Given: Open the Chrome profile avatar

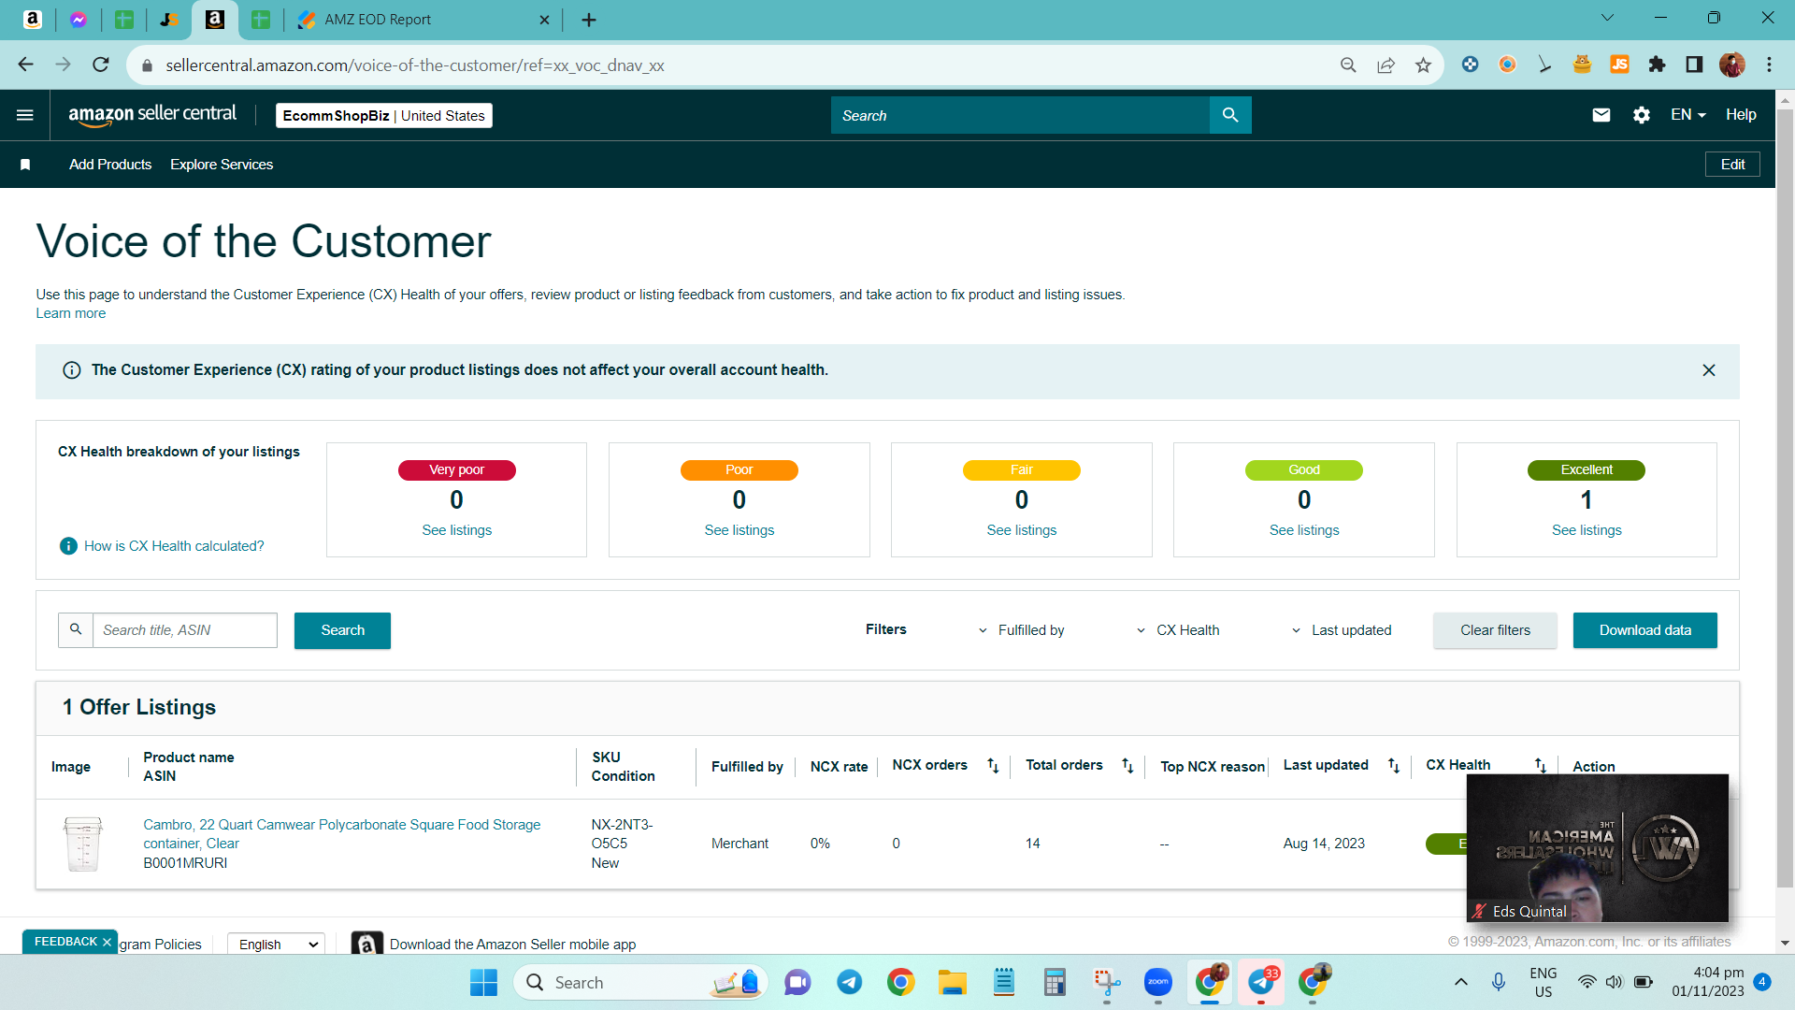Looking at the screenshot, I should point(1731,65).
